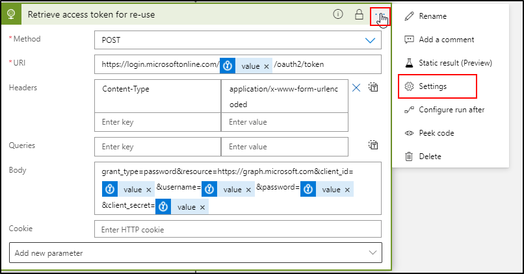This screenshot has width=524, height=274.
Task: Choose Delete from the action menu
Action: pyautogui.click(x=430, y=156)
